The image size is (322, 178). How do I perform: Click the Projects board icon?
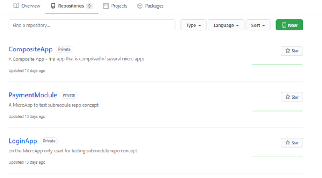click(x=106, y=6)
